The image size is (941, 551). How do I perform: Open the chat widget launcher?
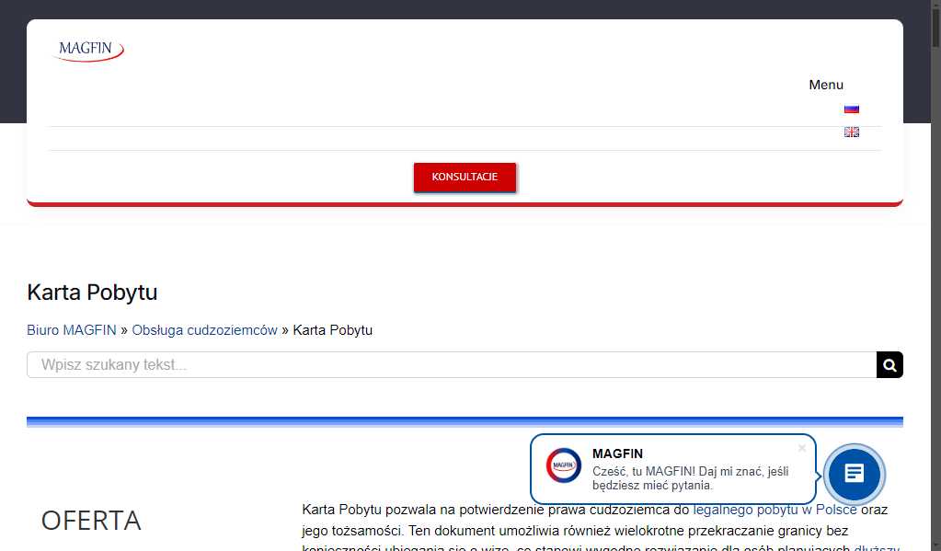coord(854,474)
